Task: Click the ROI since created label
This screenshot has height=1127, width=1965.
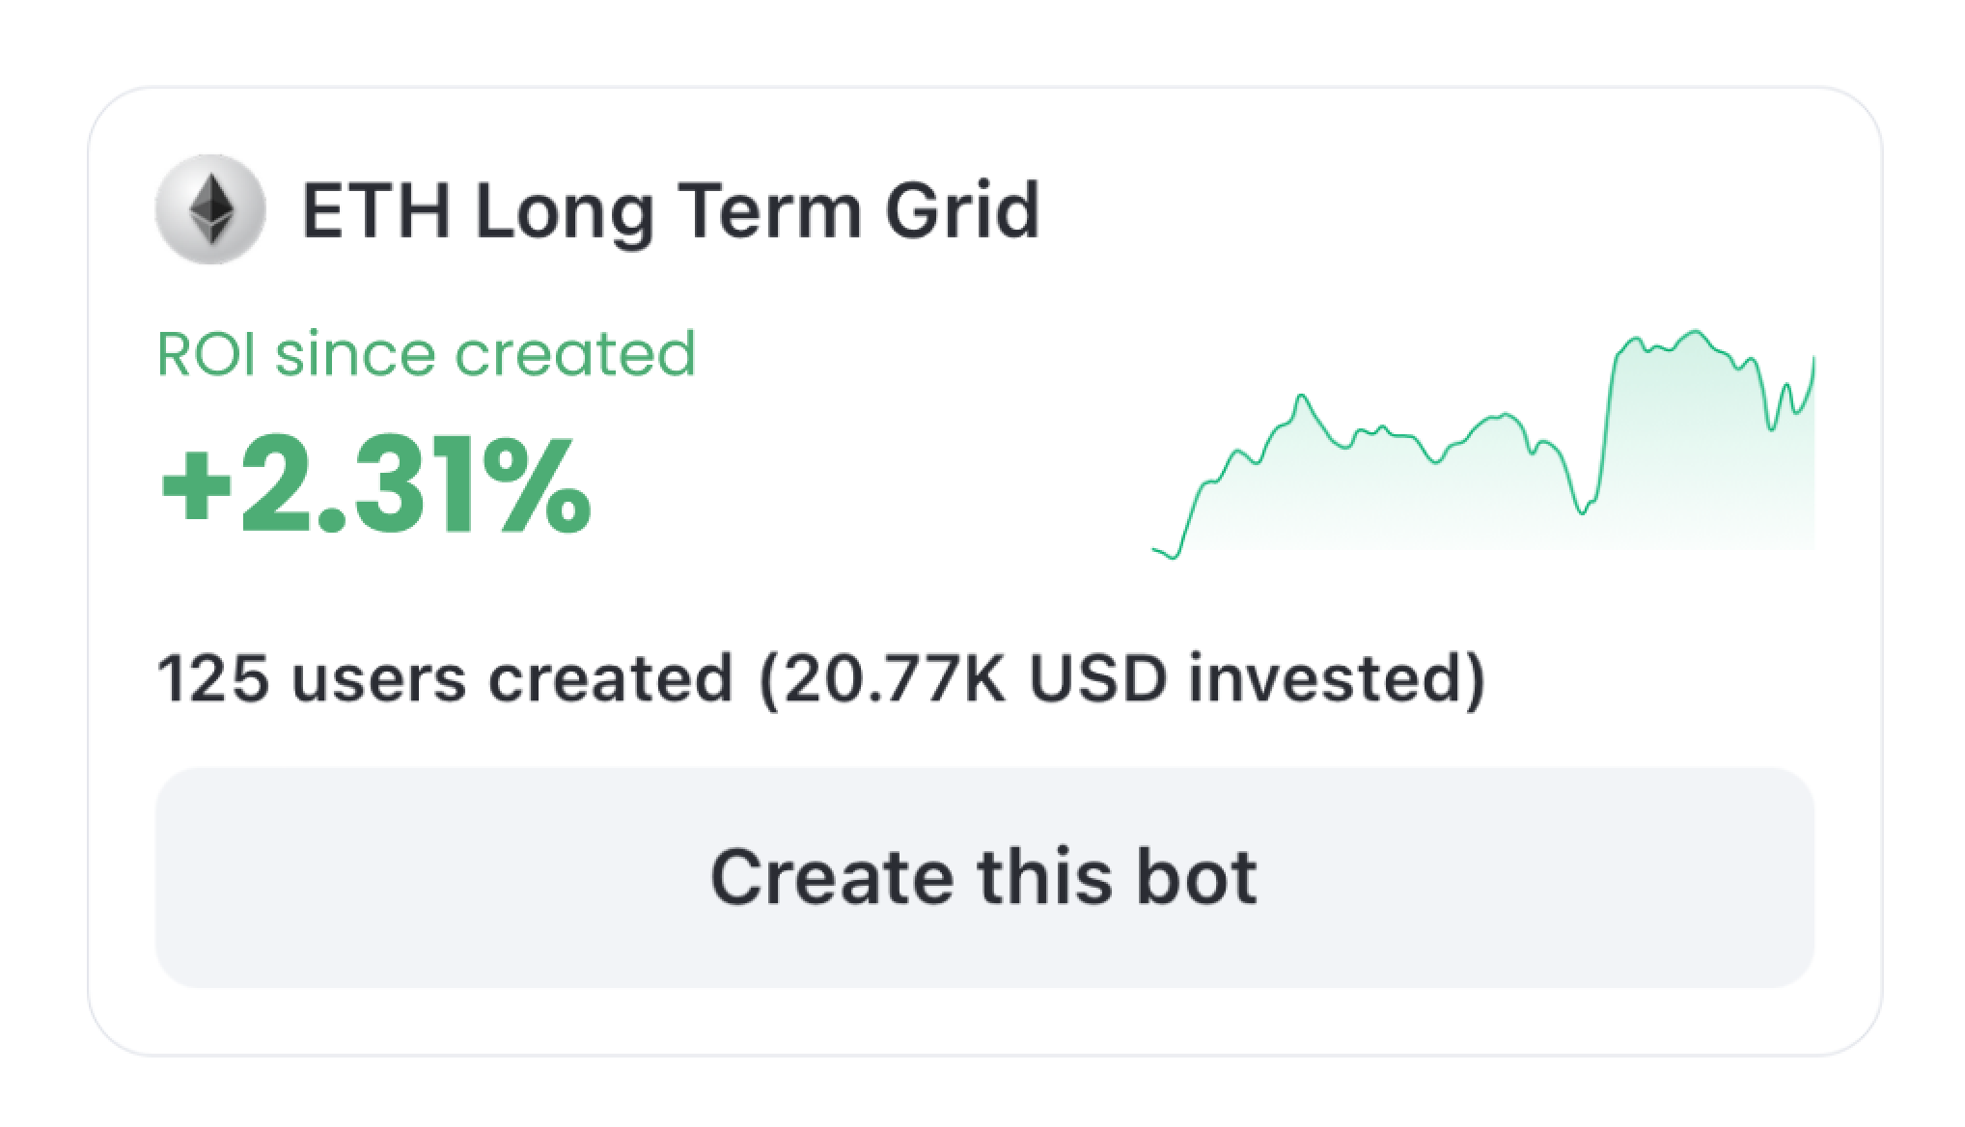Action: 426,353
